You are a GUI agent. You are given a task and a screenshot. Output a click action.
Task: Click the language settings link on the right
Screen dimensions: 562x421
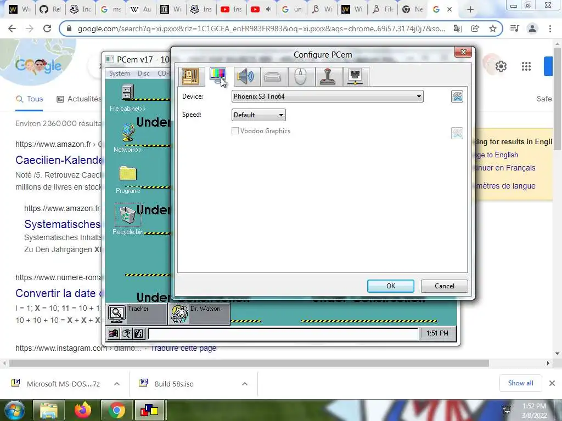pos(505,186)
